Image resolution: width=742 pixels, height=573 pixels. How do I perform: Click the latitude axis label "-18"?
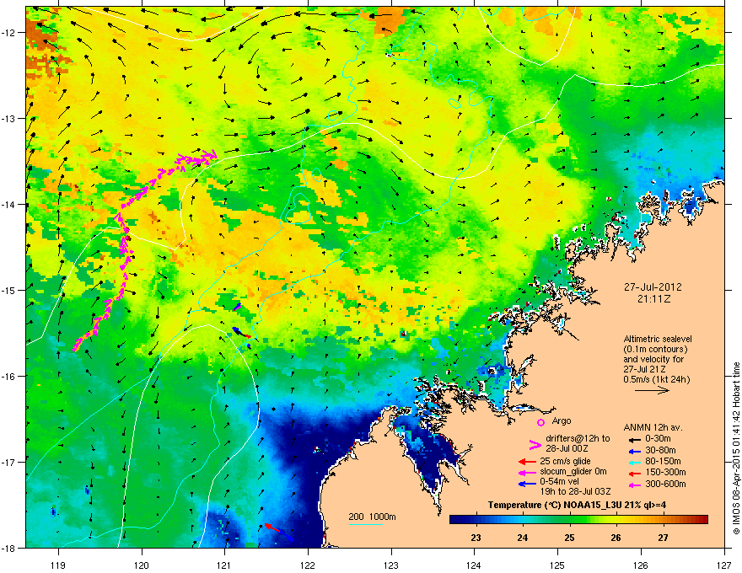pyautogui.click(x=8, y=548)
